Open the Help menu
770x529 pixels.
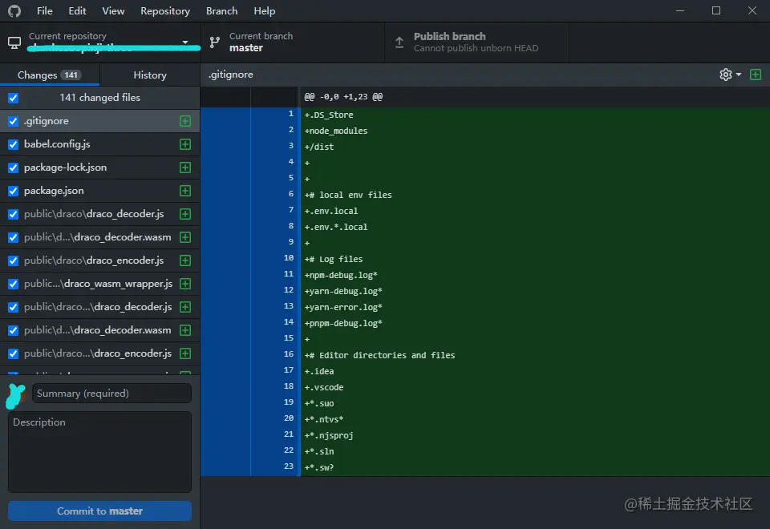click(x=264, y=10)
